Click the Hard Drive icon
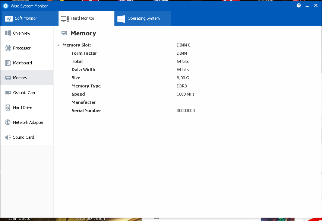Image resolution: width=322 pixels, height=221 pixels. pyautogui.click(x=8, y=108)
